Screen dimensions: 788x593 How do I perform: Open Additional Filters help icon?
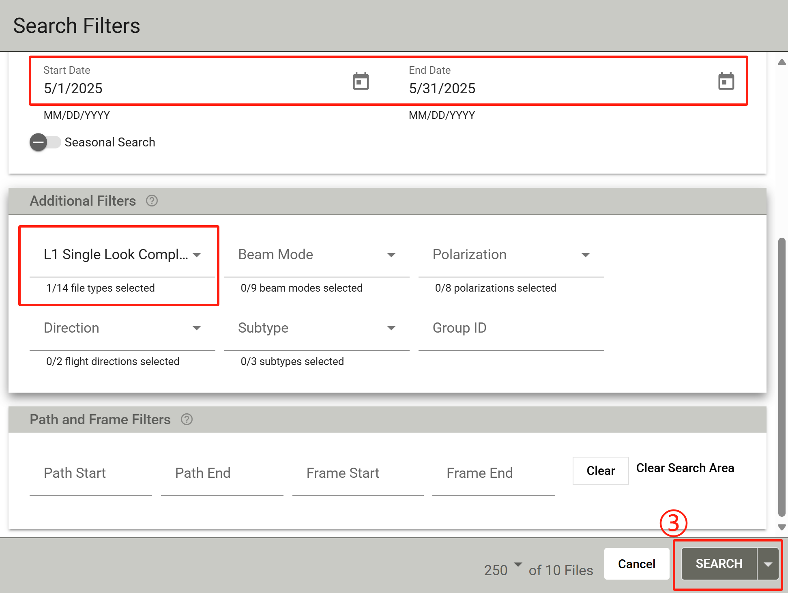[152, 201]
